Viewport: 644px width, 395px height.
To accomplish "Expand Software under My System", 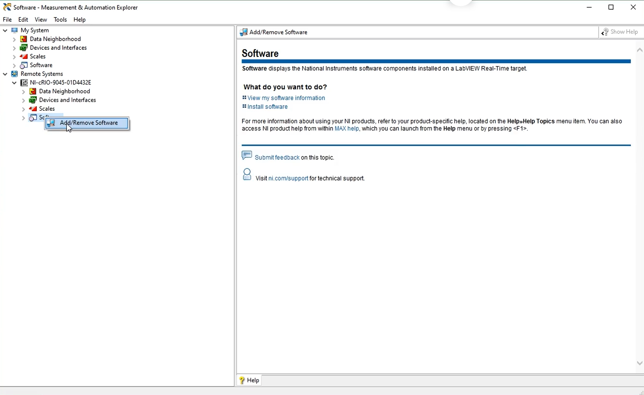I will [x=14, y=65].
